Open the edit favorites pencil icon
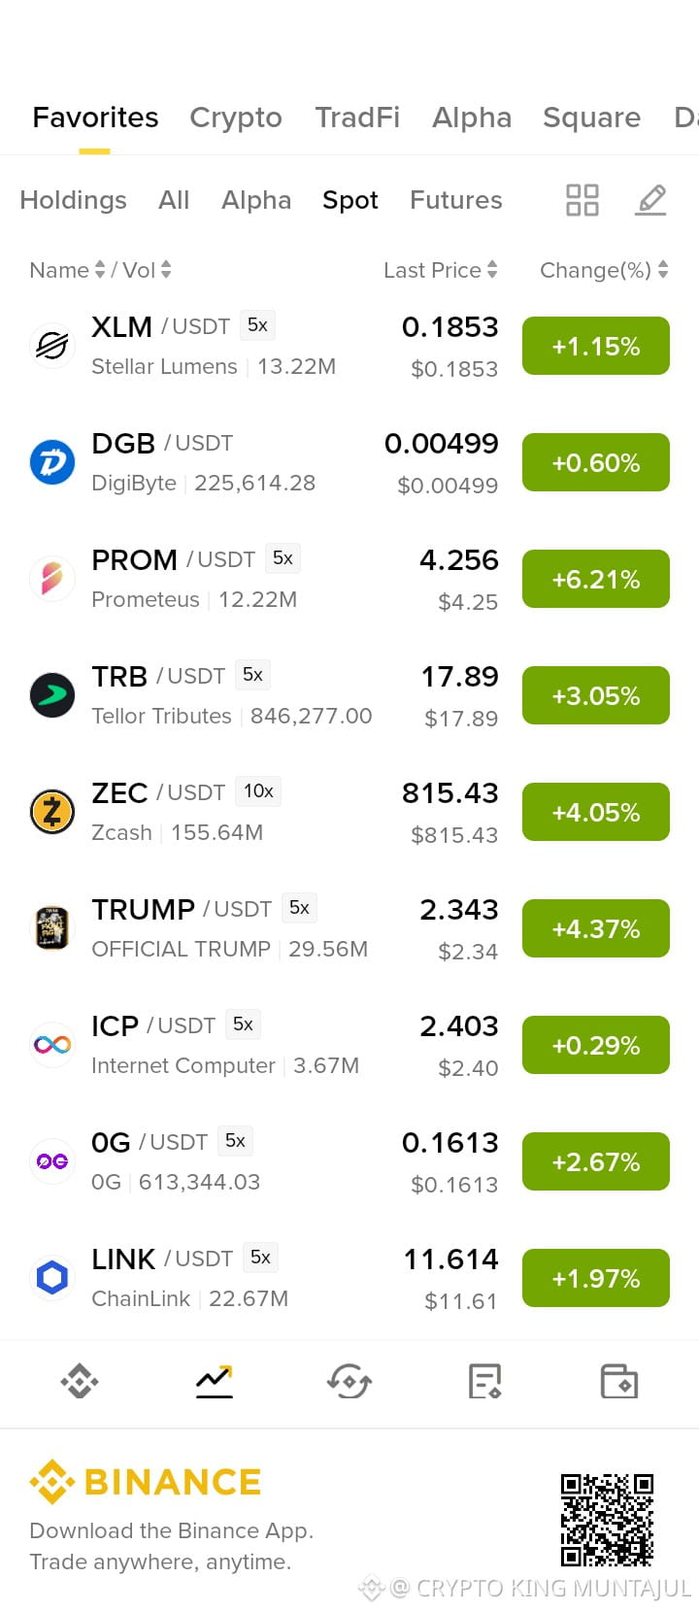Viewport: 699px width, 1612px height. click(650, 200)
